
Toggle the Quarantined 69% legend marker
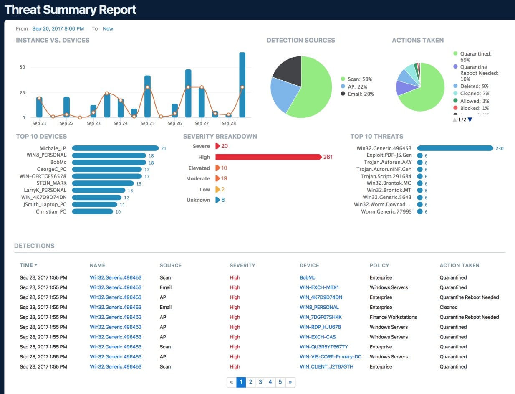tap(456, 54)
